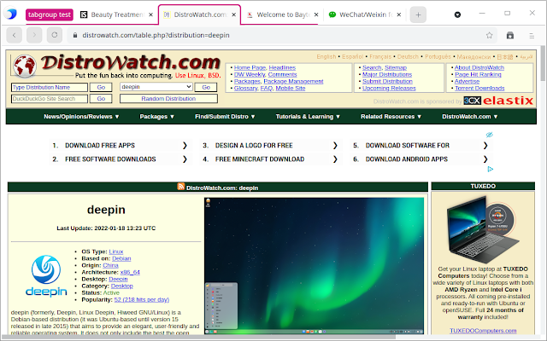Switch language to Deutsch

click(408, 56)
